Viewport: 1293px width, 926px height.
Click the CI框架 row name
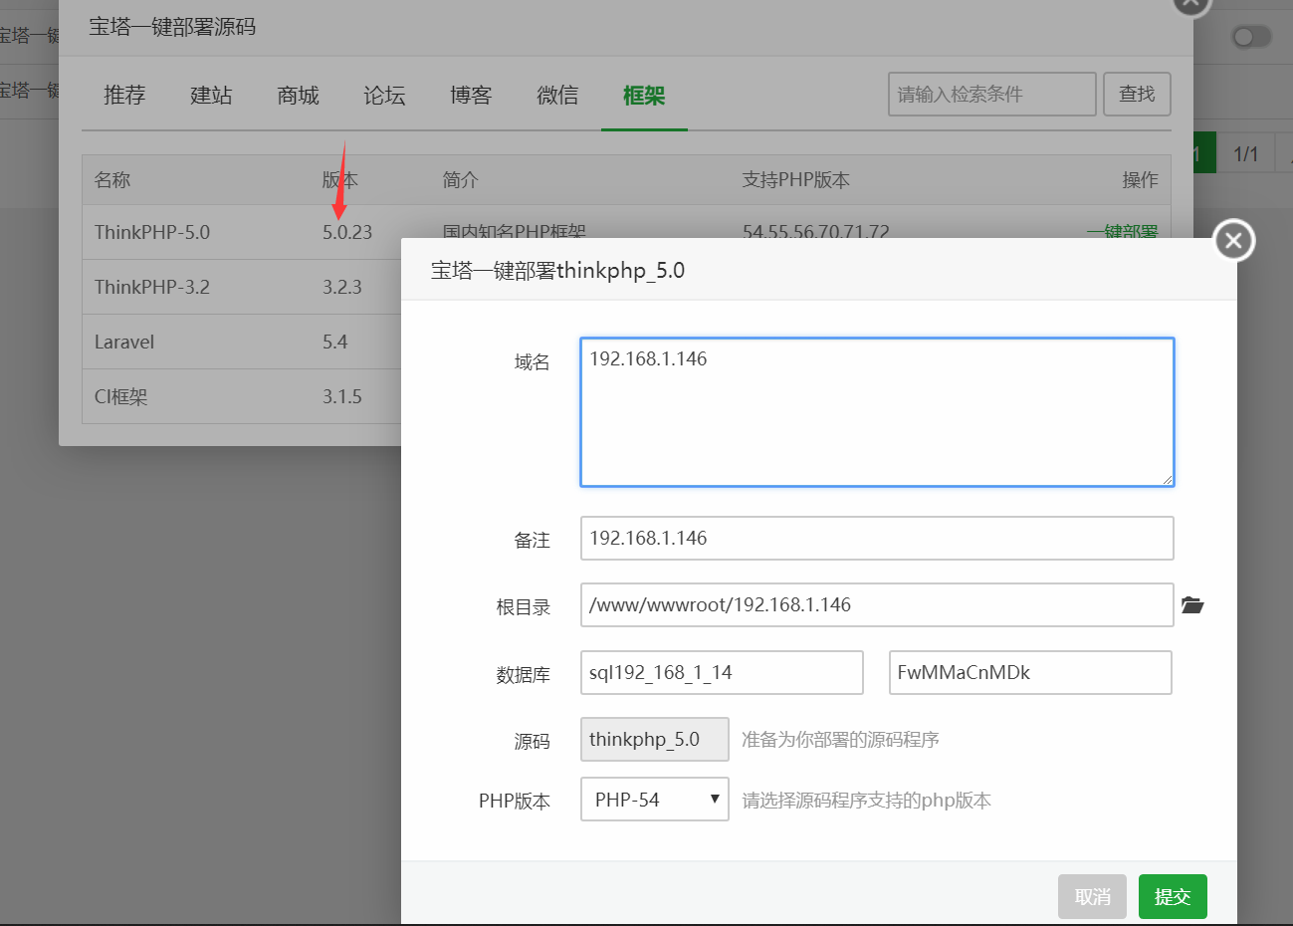(x=120, y=396)
